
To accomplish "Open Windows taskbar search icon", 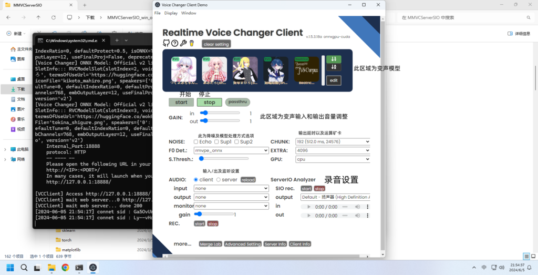I will coord(24,268).
